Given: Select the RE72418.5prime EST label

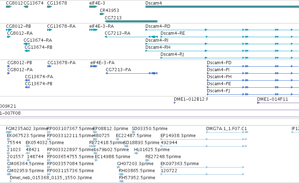Looking at the screenshot, I should (x=107, y=143).
